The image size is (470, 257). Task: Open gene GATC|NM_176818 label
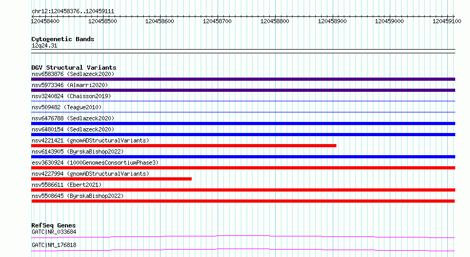pos(54,245)
